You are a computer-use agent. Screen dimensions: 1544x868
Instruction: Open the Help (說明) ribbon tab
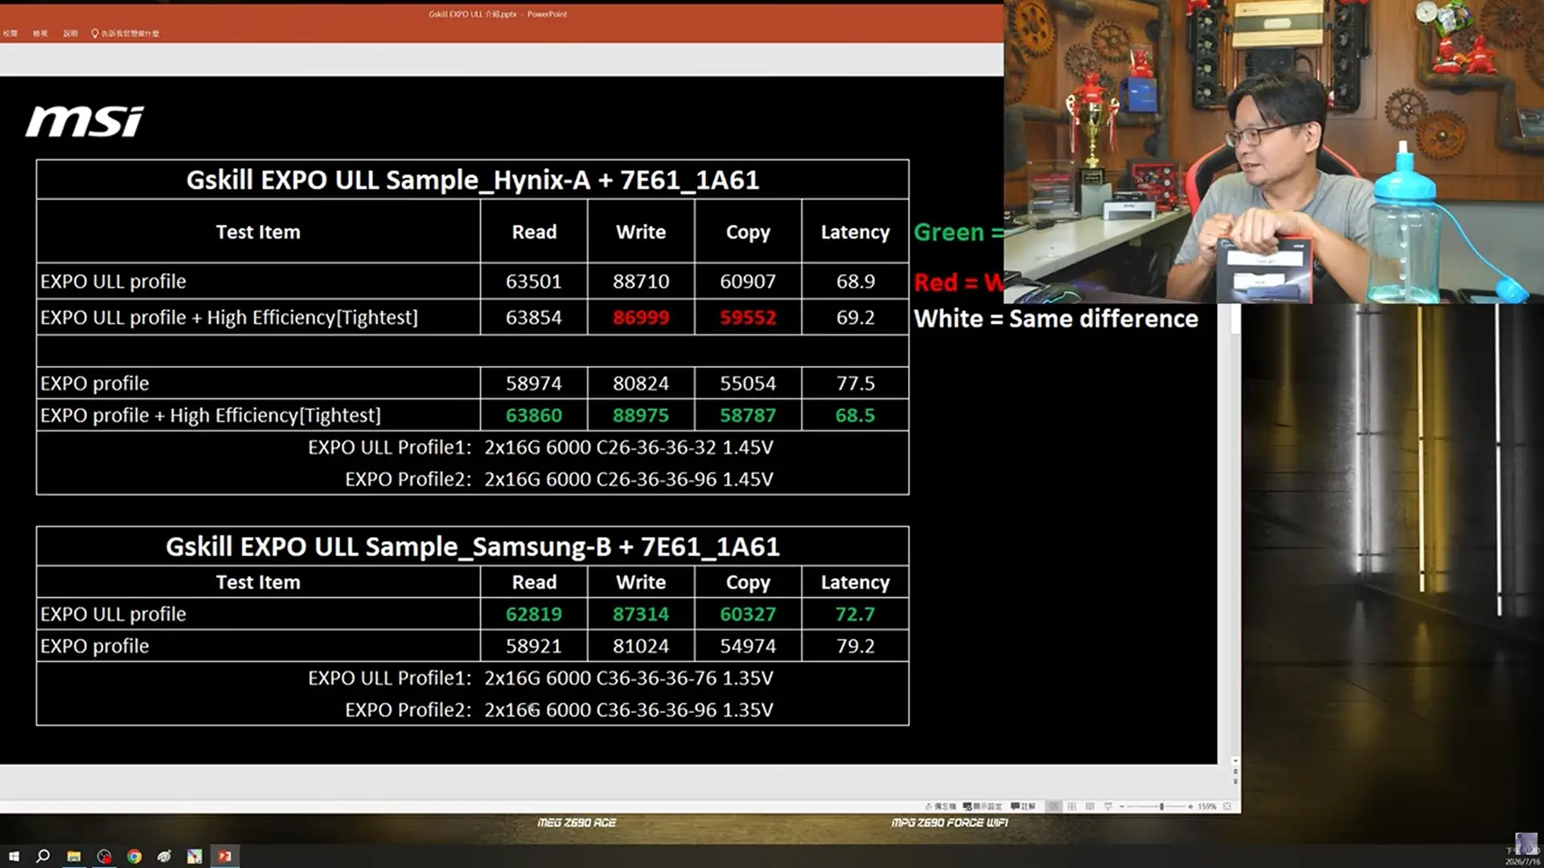[70, 33]
